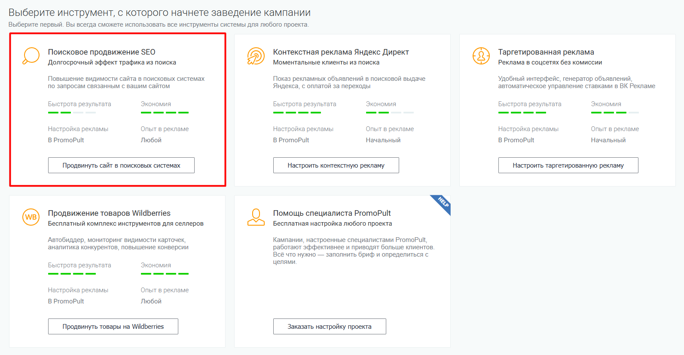This screenshot has width=684, height=355.
Task: Click SEO card's Экономия indicator bar
Action: point(165,113)
